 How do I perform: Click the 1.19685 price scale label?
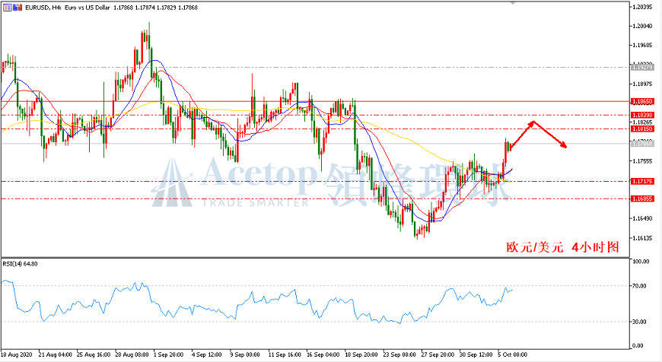tap(642, 45)
